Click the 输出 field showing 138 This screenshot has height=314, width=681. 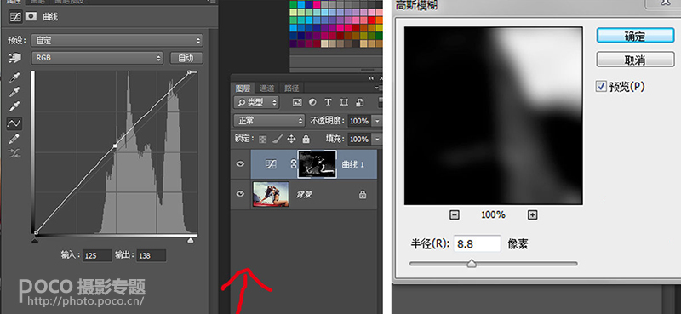pos(151,255)
